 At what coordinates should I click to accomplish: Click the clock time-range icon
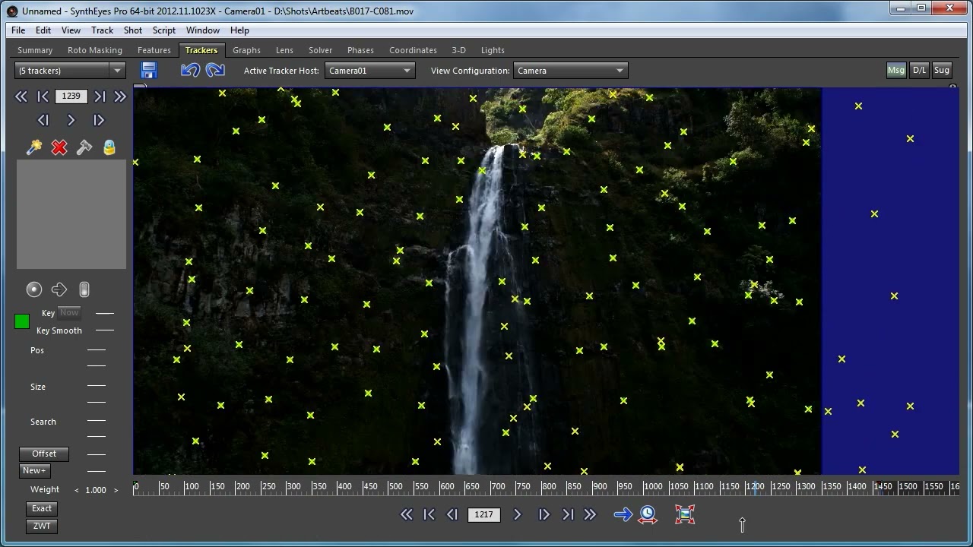pyautogui.click(x=648, y=514)
